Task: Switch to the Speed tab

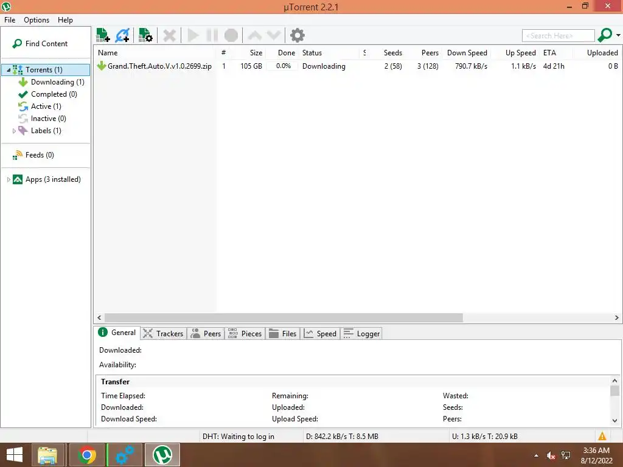Action: pyautogui.click(x=320, y=334)
